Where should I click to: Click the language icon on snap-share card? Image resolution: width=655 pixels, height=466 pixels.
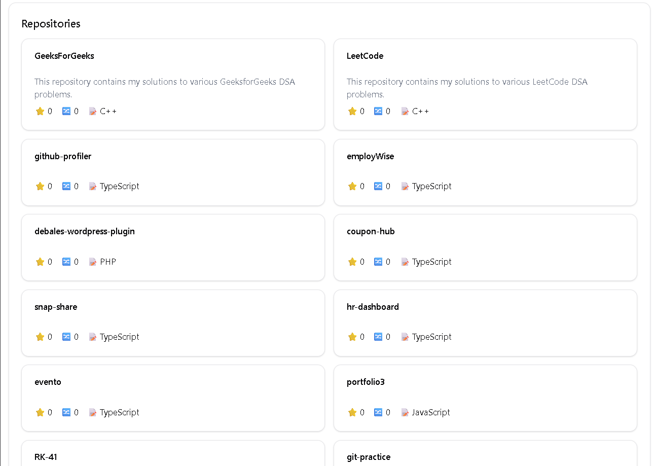93,337
